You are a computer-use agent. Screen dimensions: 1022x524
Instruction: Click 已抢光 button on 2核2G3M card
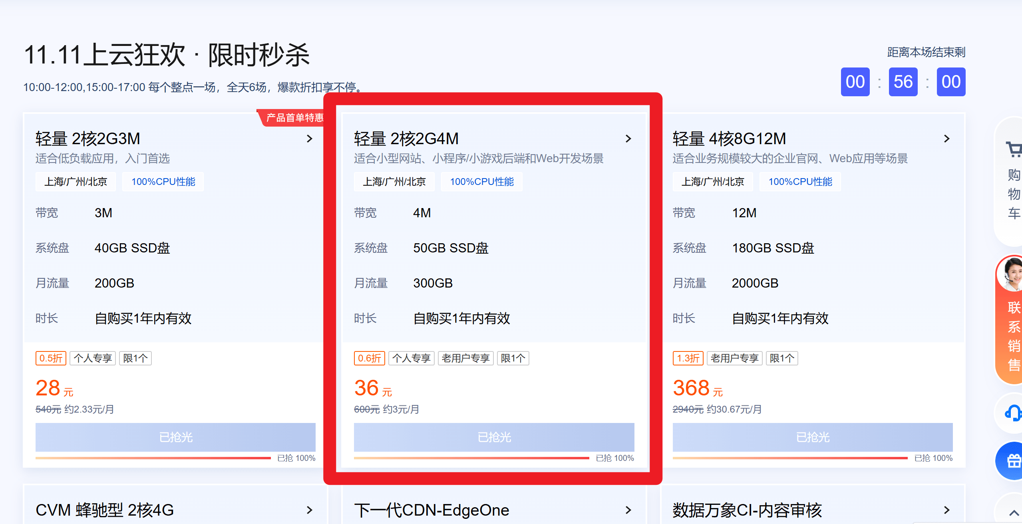click(175, 437)
